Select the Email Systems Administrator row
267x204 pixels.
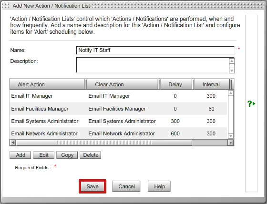(119, 121)
